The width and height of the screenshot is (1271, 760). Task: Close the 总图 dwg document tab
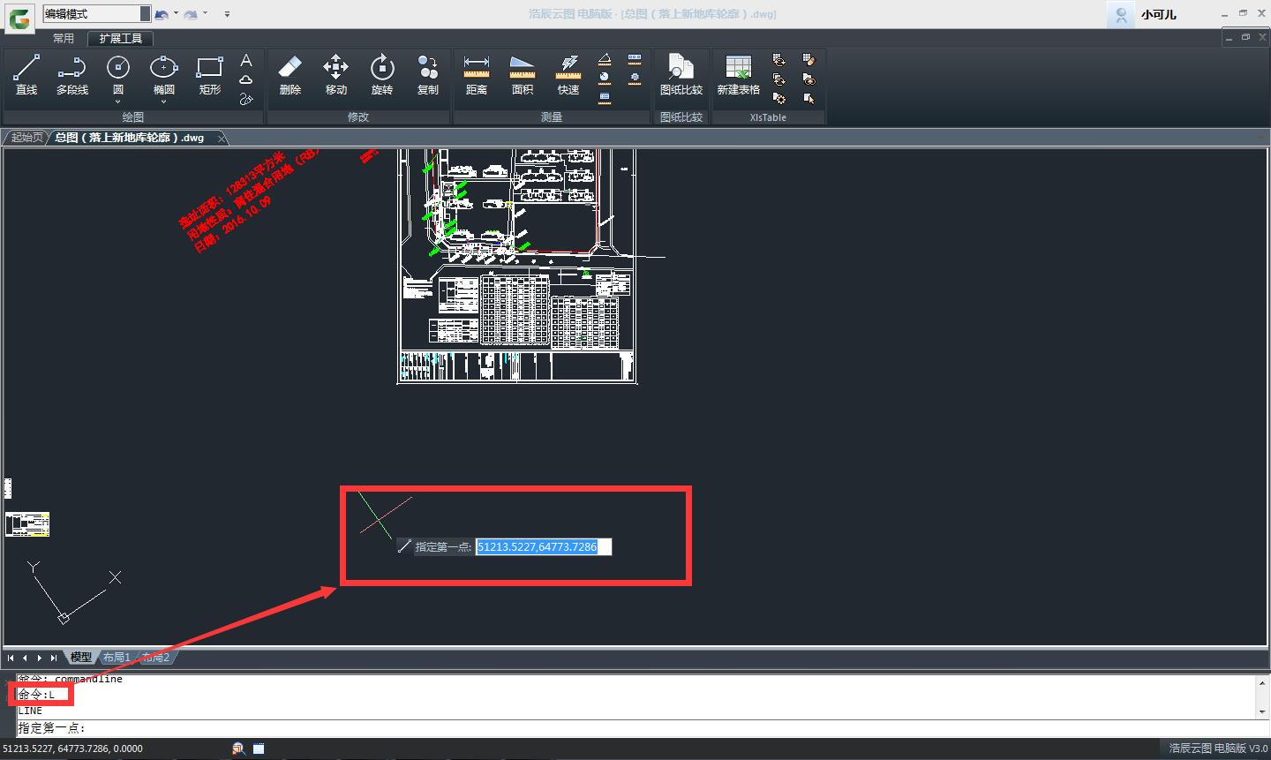(222, 138)
